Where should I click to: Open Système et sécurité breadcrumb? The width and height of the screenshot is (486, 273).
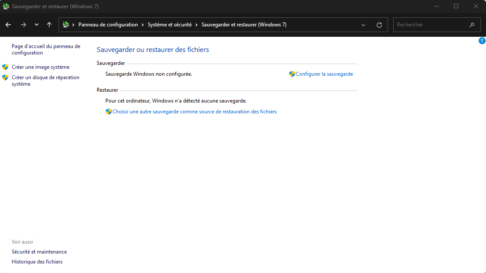(170, 25)
